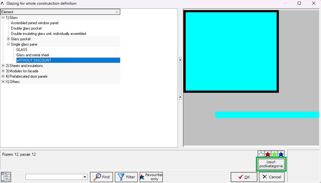Select the white star favourite marker
The width and height of the screenshot is (321, 183).
click(261, 154)
